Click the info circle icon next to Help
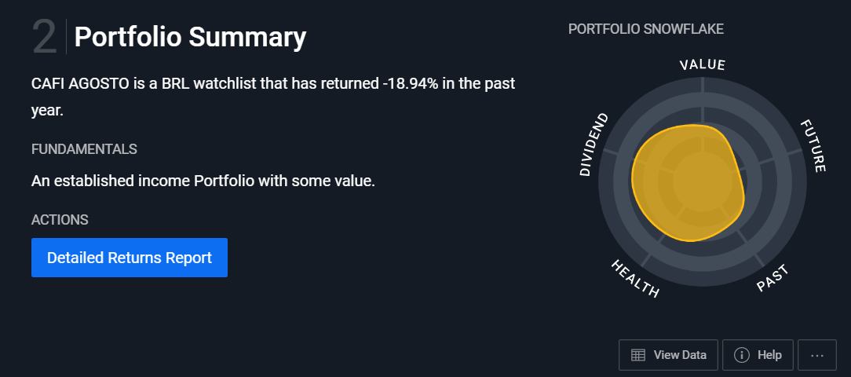 [741, 355]
